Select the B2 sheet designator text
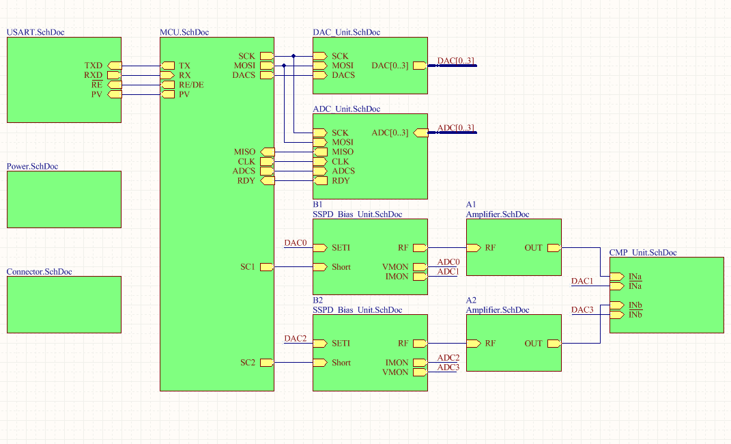Viewport: 731px width, 444px height. click(x=318, y=300)
